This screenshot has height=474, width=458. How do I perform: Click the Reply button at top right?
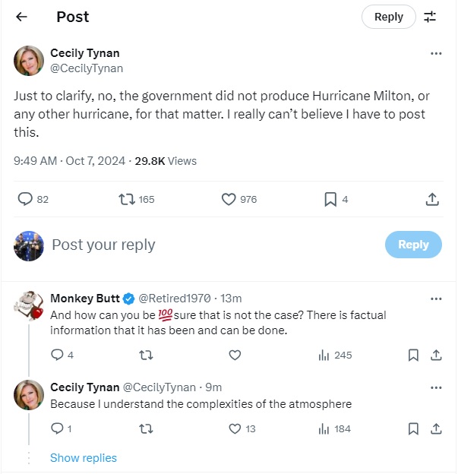click(x=388, y=17)
